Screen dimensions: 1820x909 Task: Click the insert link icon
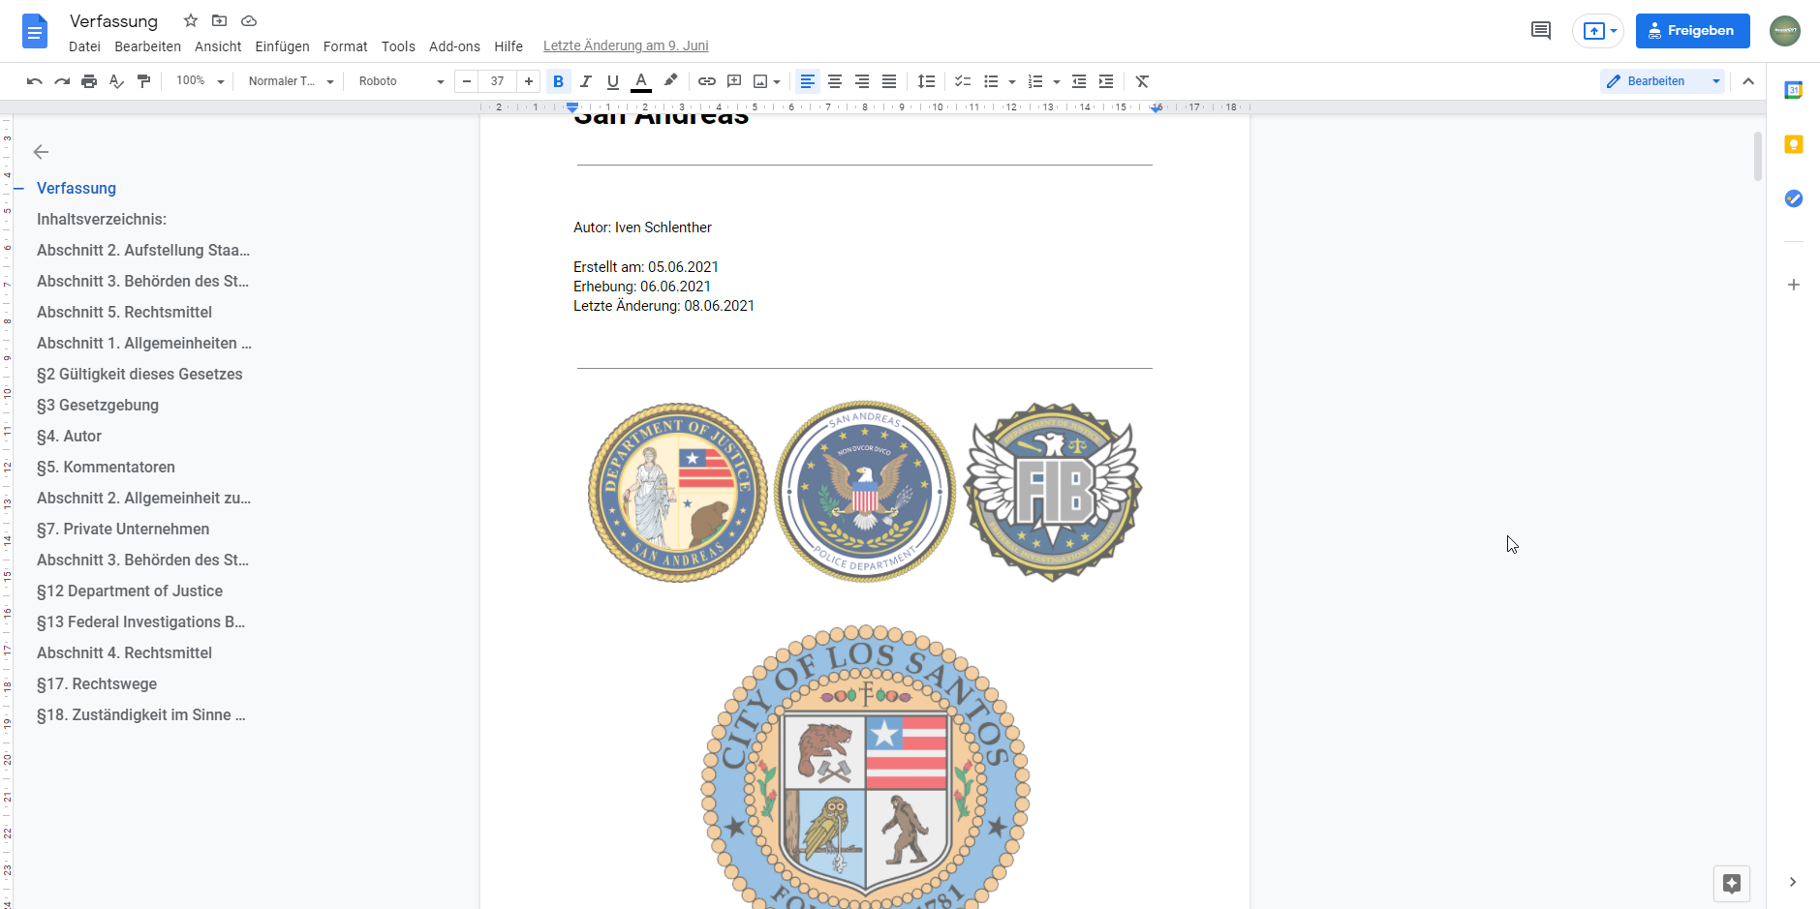pyautogui.click(x=707, y=81)
